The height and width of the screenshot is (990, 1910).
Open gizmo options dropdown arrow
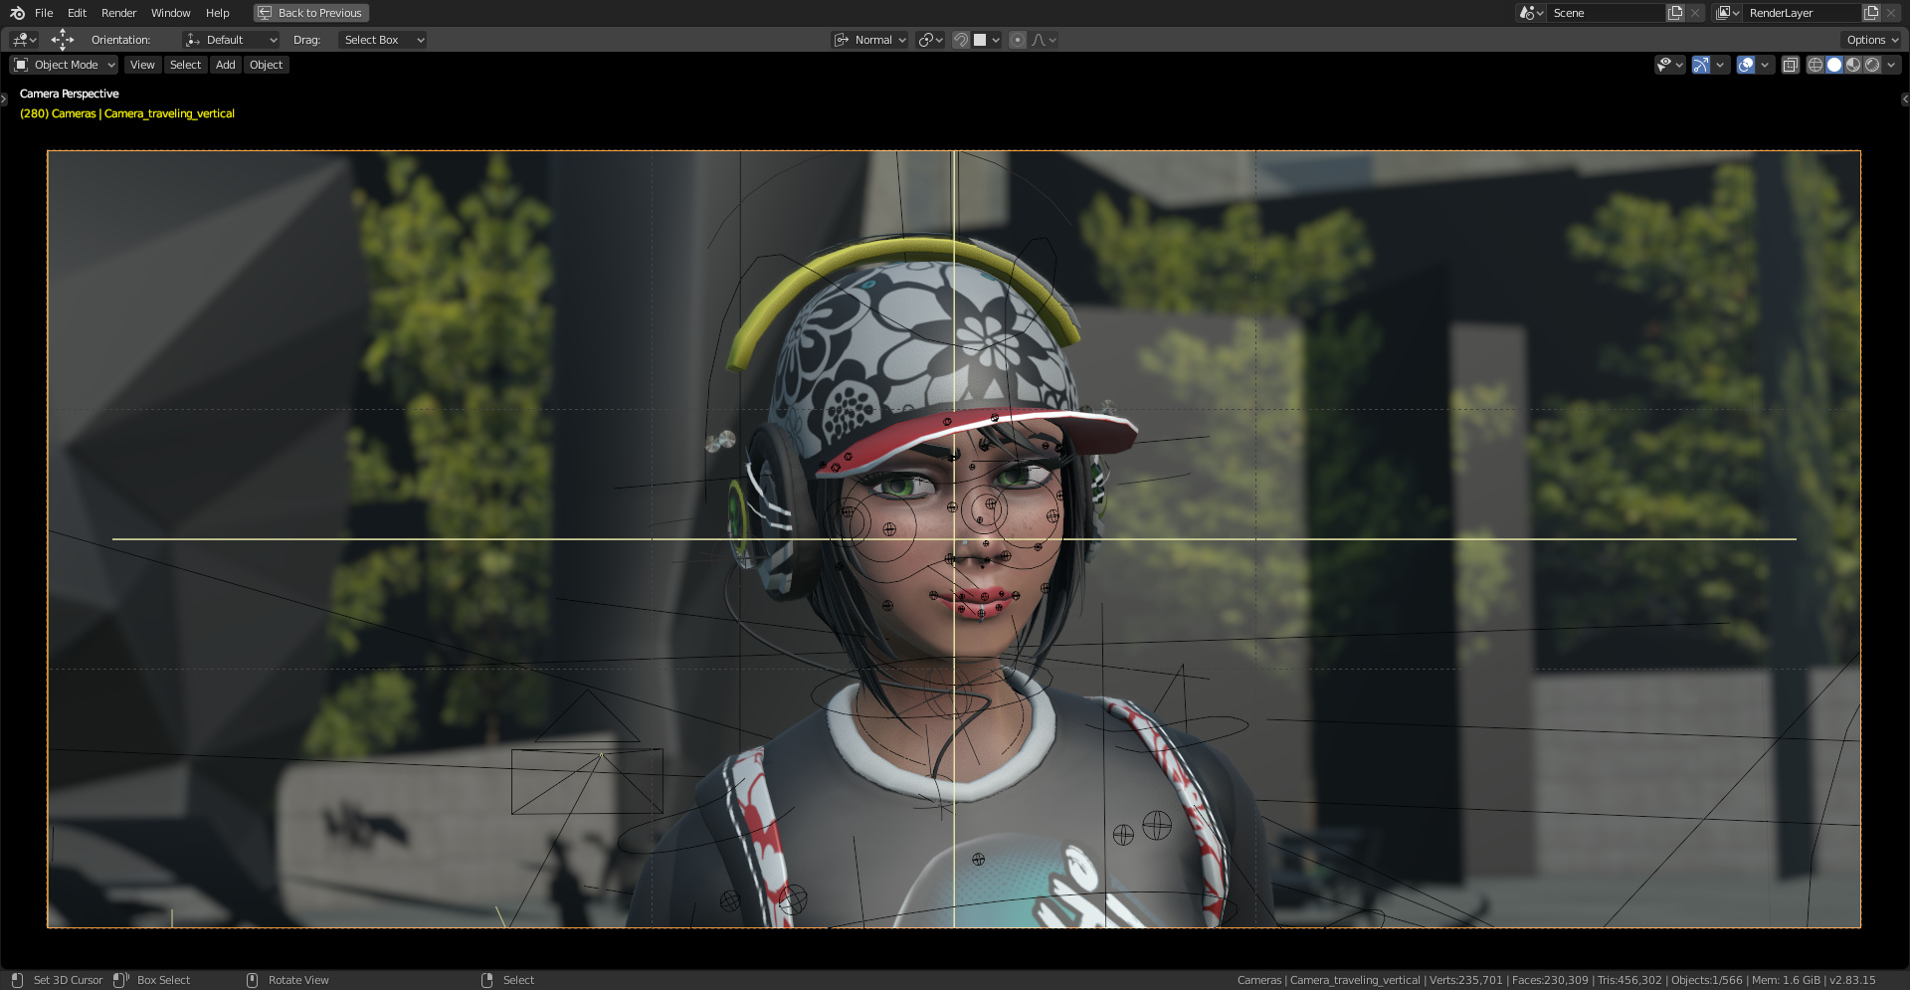[x=1720, y=65]
